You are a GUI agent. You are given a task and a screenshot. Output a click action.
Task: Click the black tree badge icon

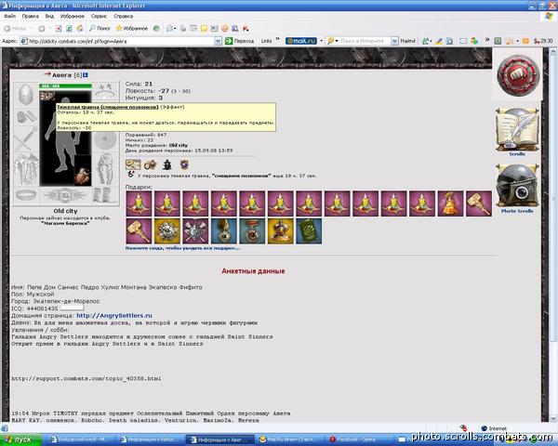point(167,164)
